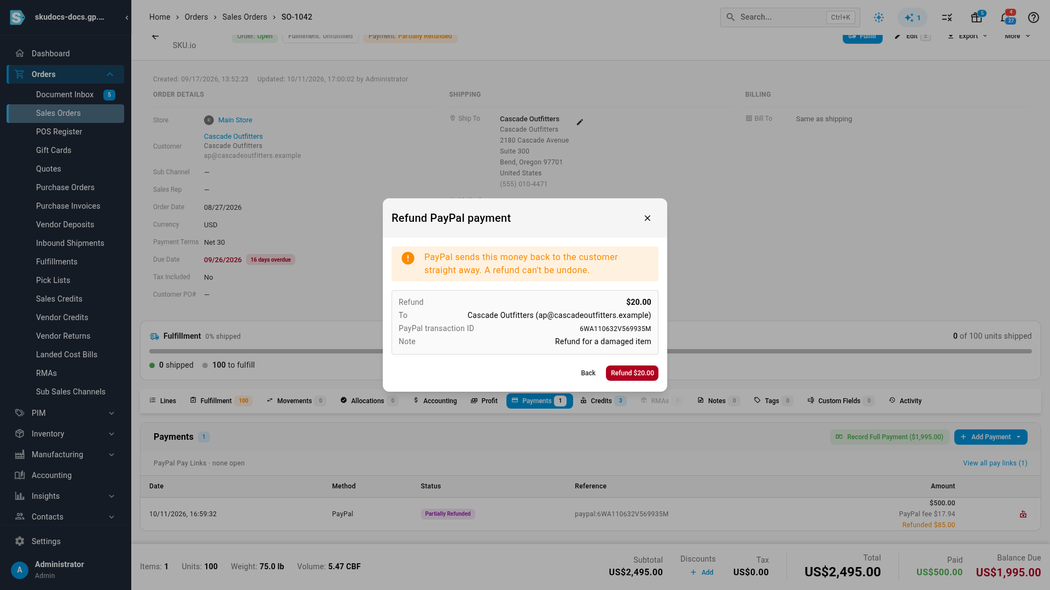Expand the PIM section

(65, 413)
